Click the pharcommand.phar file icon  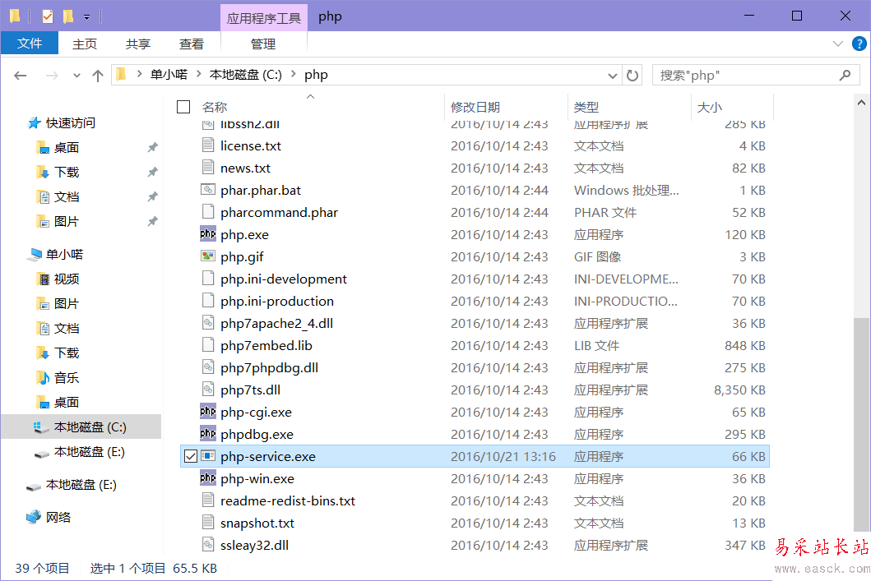coord(208,212)
